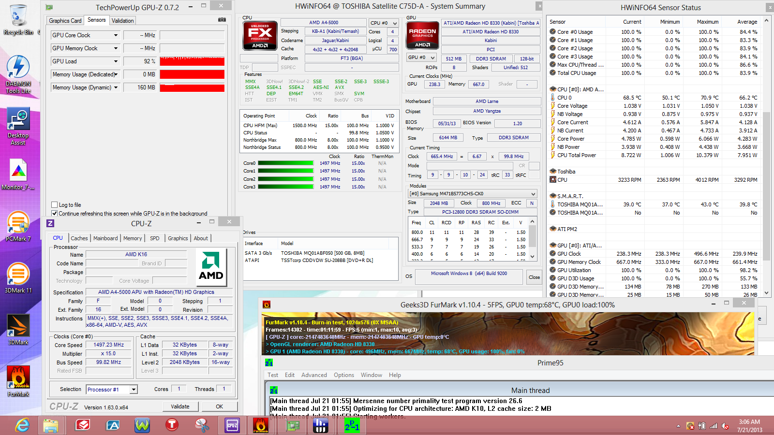
Task: Click the AMD logo in CPU-Z
Action: pyautogui.click(x=211, y=268)
